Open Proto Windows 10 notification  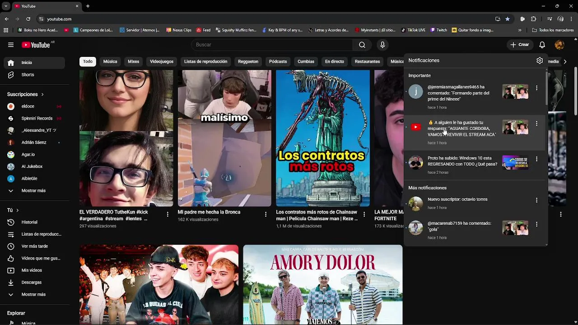click(475, 165)
